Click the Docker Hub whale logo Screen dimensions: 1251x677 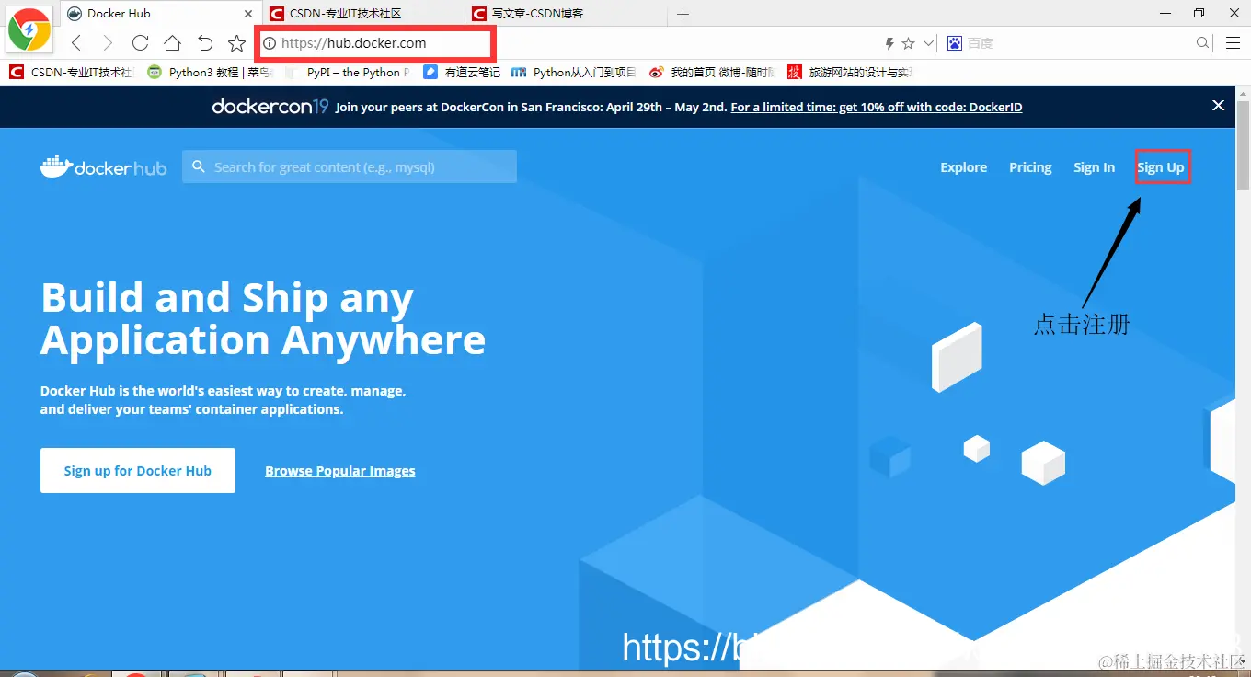103,166
